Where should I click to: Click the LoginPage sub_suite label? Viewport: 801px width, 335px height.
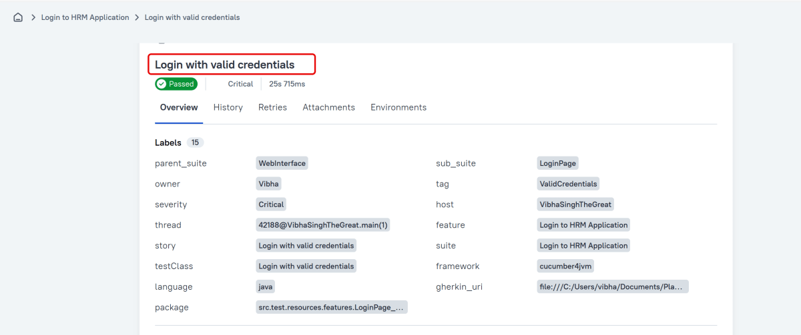click(557, 163)
